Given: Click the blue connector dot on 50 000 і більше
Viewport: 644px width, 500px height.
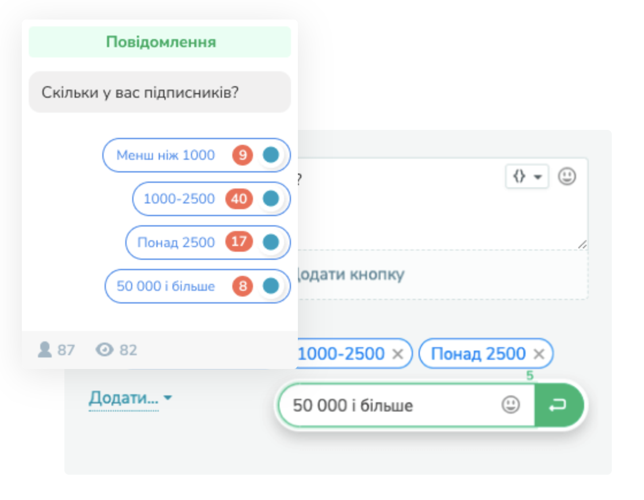Looking at the screenshot, I should click(271, 286).
